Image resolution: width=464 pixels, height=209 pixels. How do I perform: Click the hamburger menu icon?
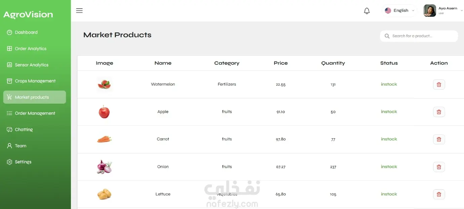[79, 11]
